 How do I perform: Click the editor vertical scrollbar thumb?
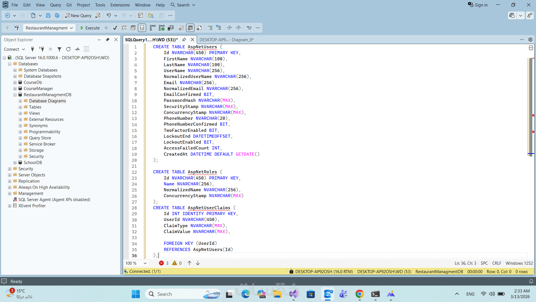[x=530, y=107]
